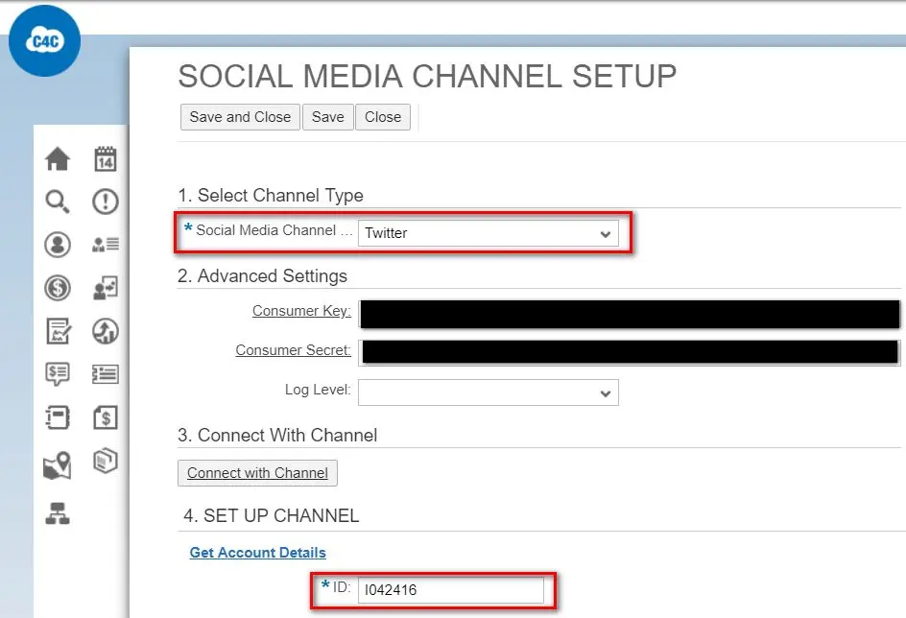Click the magnifying glass search icon
This screenshot has height=618, width=906.
click(58, 202)
